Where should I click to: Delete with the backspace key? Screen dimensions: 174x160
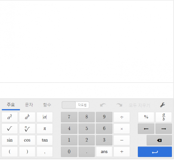pyautogui.click(x=159, y=140)
